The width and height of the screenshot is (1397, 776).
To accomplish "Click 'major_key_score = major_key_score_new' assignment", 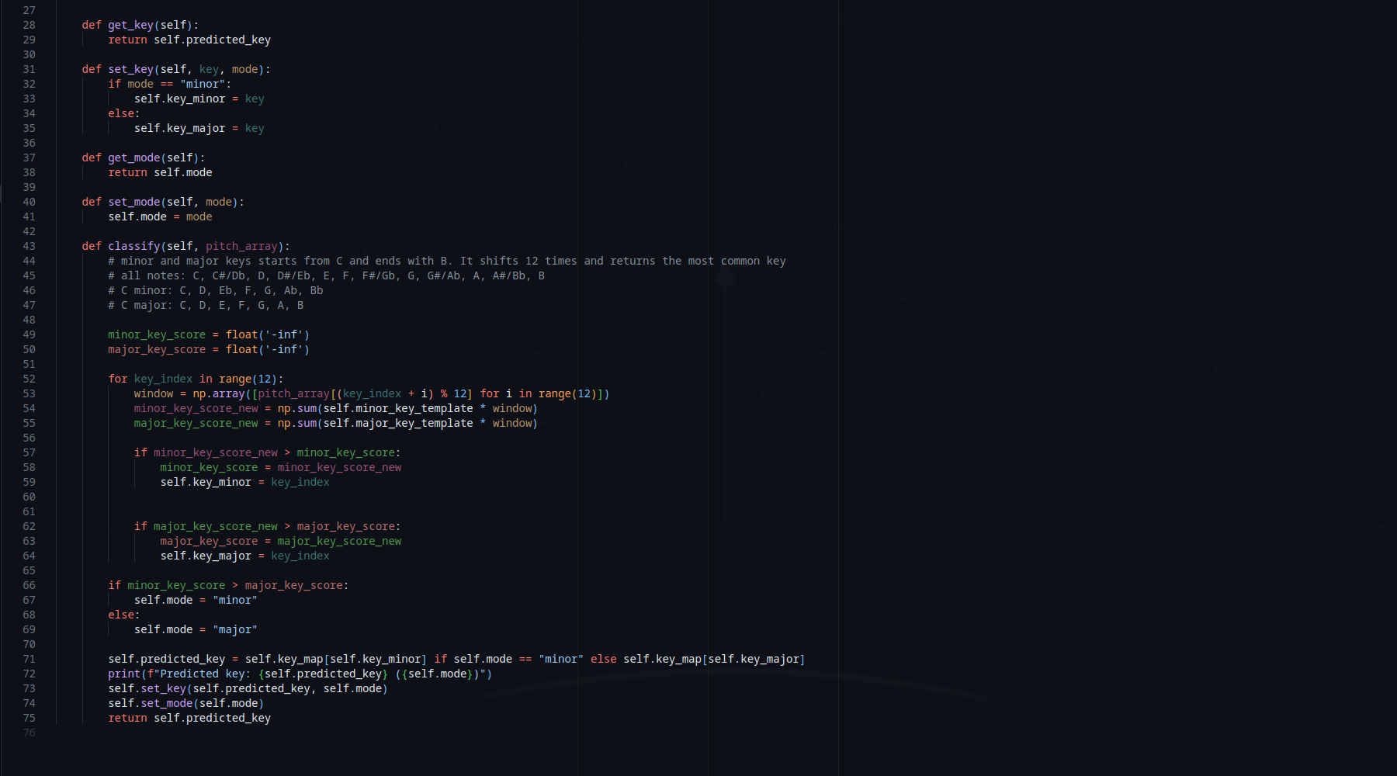I will click(281, 541).
